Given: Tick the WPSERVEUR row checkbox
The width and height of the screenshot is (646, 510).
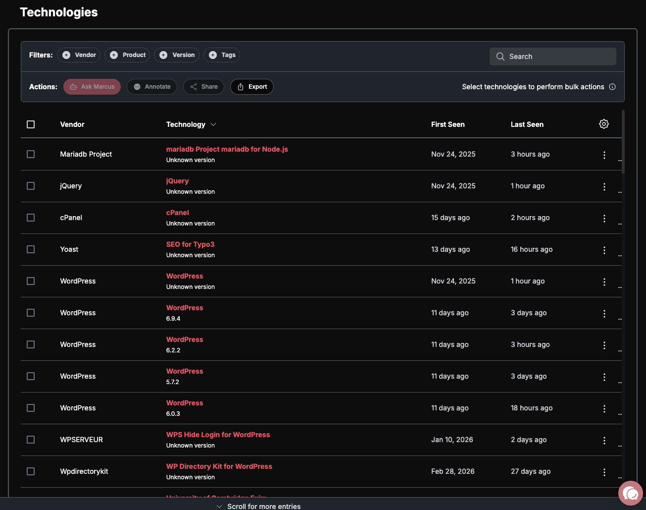Looking at the screenshot, I should click(31, 440).
